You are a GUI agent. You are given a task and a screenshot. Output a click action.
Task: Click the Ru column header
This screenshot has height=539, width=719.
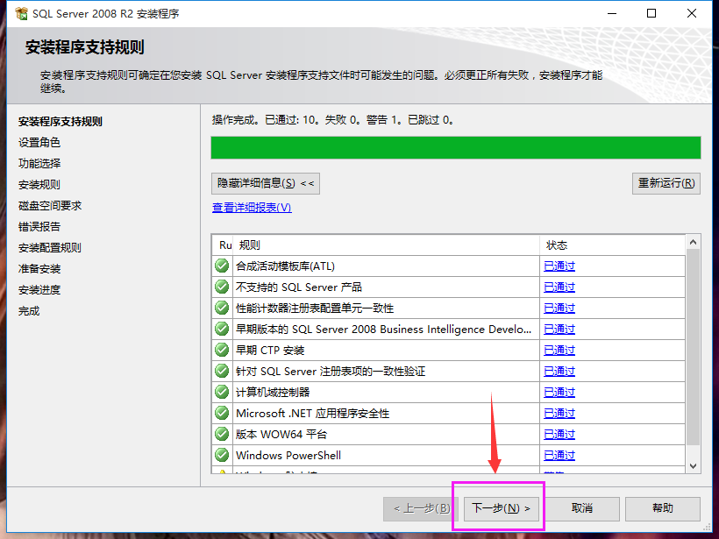(223, 245)
